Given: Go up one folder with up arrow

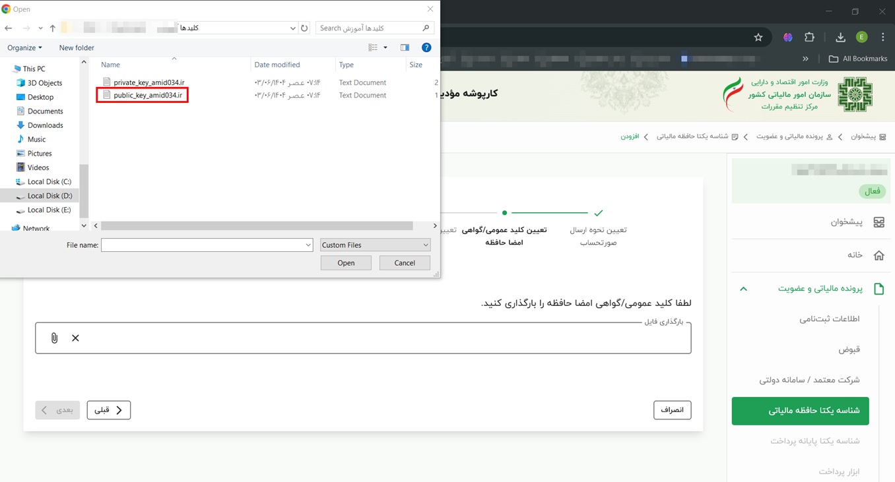Looking at the screenshot, I should click(53, 28).
